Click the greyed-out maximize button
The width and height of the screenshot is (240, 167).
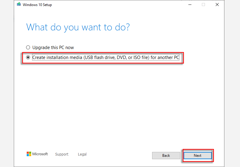[x=203, y=5]
